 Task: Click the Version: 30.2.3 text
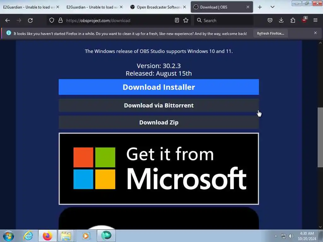pyautogui.click(x=159, y=66)
